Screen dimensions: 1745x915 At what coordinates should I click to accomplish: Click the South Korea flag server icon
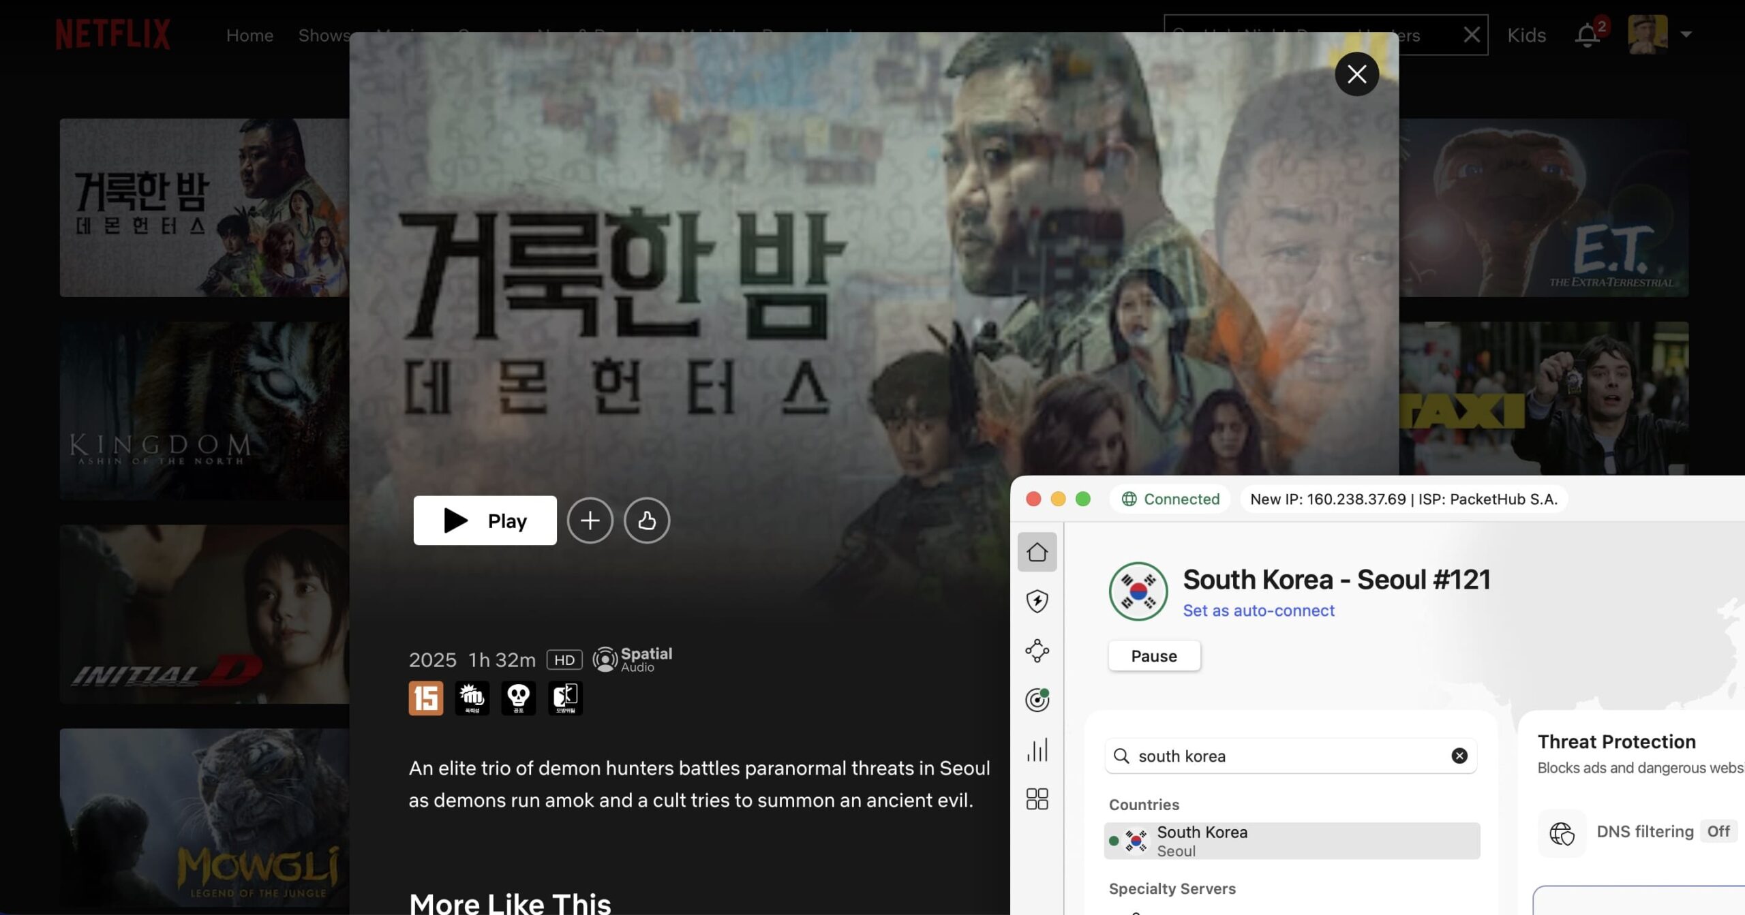1137,590
